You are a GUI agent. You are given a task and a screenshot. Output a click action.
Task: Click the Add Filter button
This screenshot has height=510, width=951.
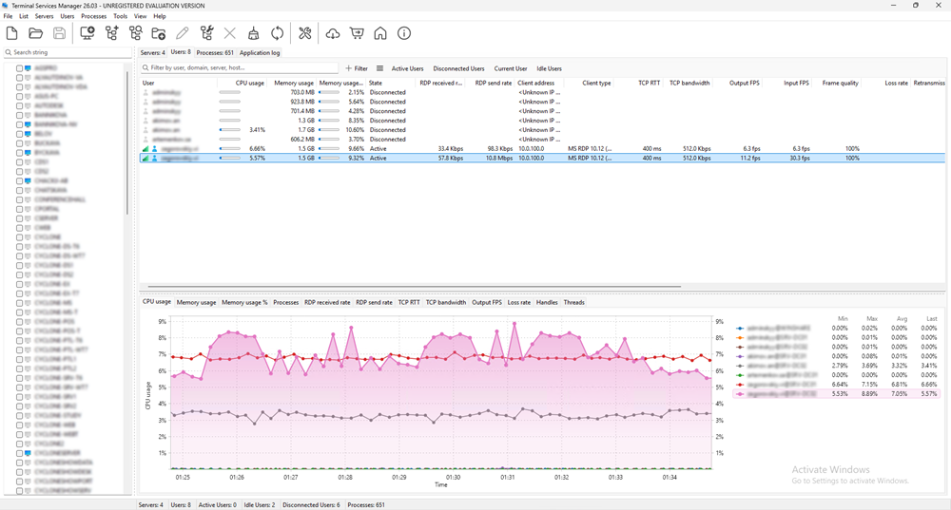pyautogui.click(x=357, y=68)
